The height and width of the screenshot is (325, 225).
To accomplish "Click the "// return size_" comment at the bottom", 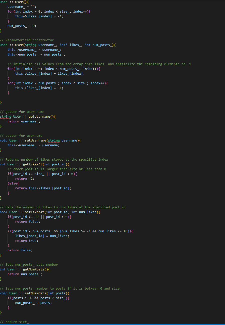I will [x=14, y=322].
